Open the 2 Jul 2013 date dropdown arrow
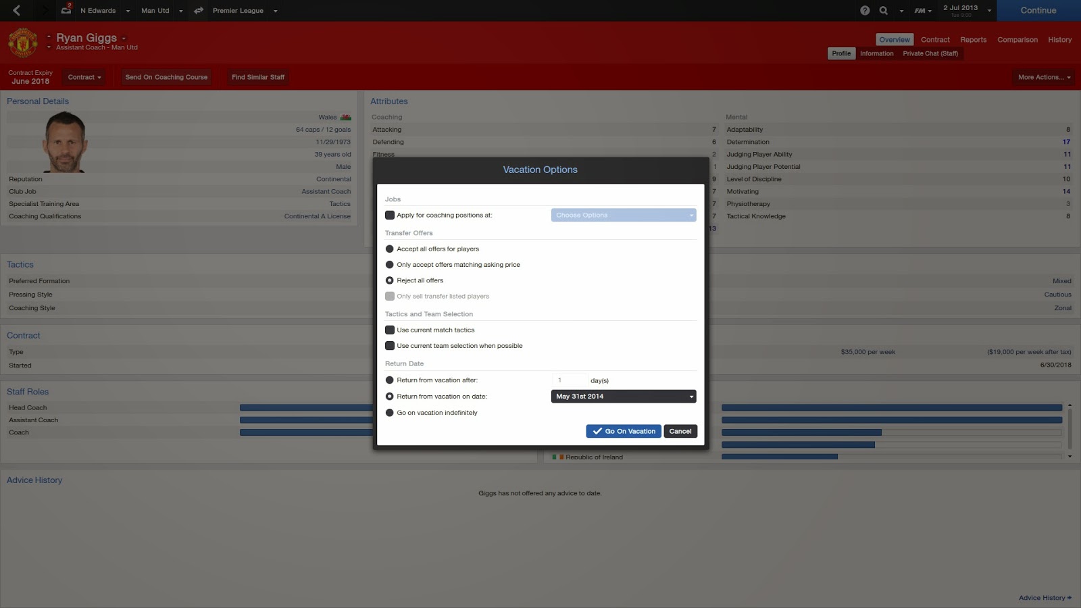 point(989,11)
